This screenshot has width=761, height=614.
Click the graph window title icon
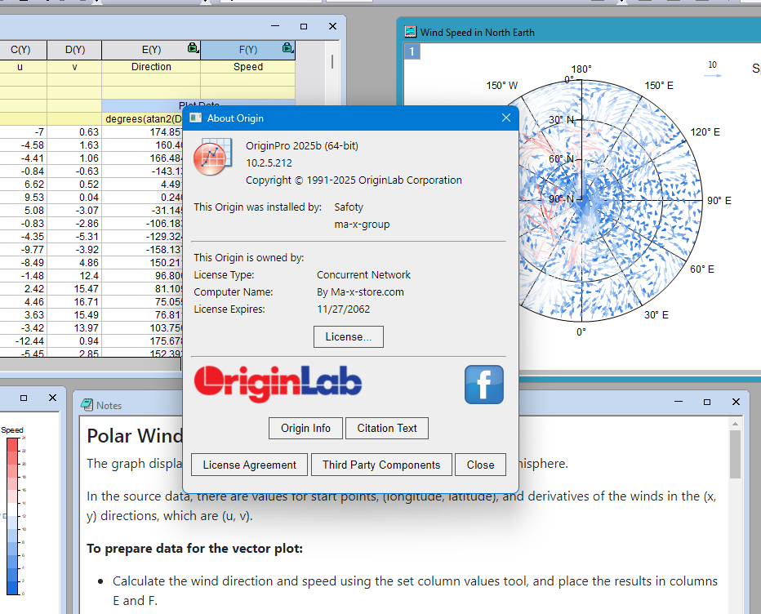410,32
